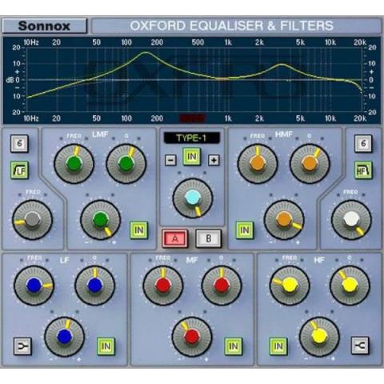Click the LF Q blue knob

(x=94, y=286)
